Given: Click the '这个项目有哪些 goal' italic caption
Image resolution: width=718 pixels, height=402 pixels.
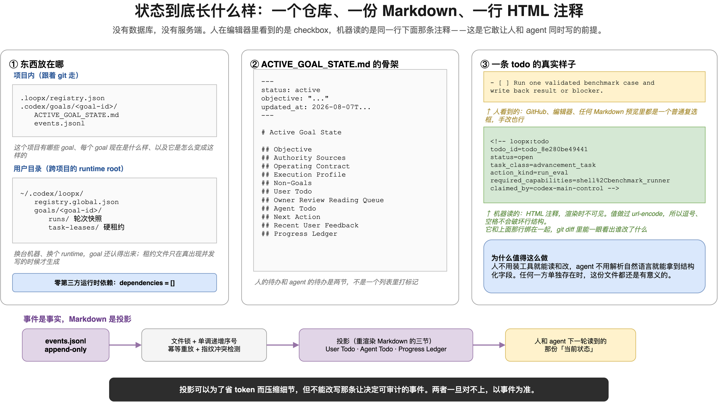Looking at the screenshot, I should pos(114,151).
